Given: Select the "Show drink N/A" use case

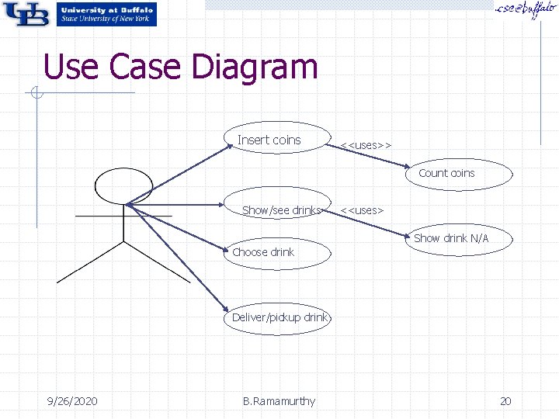Looking at the screenshot, I should [459, 240].
